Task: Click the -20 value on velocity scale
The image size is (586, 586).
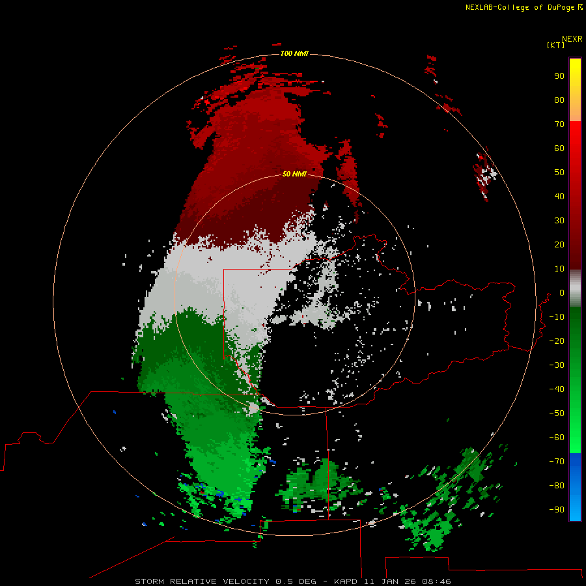Action: 557,341
